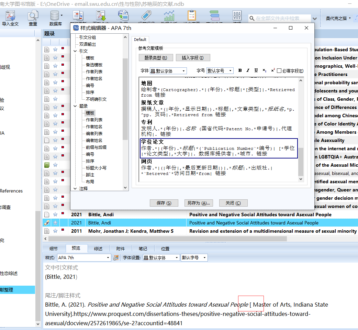Image resolution: width=358 pixels, height=330 pixels.
Task: Click the green book icon in record list
Action: coord(47,165)
